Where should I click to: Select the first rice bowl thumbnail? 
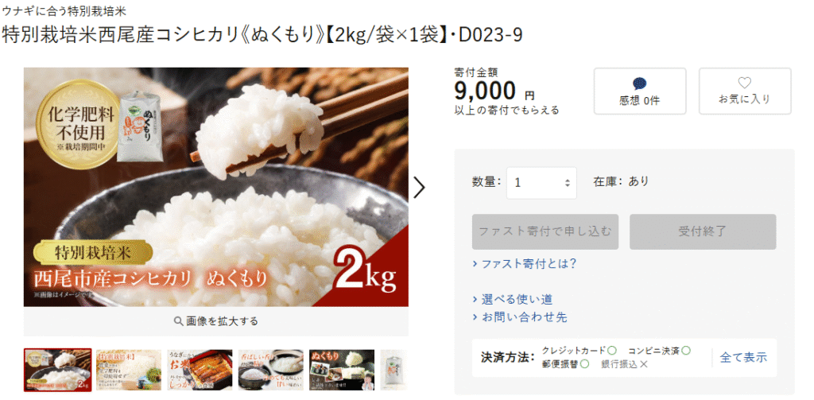click(57, 370)
